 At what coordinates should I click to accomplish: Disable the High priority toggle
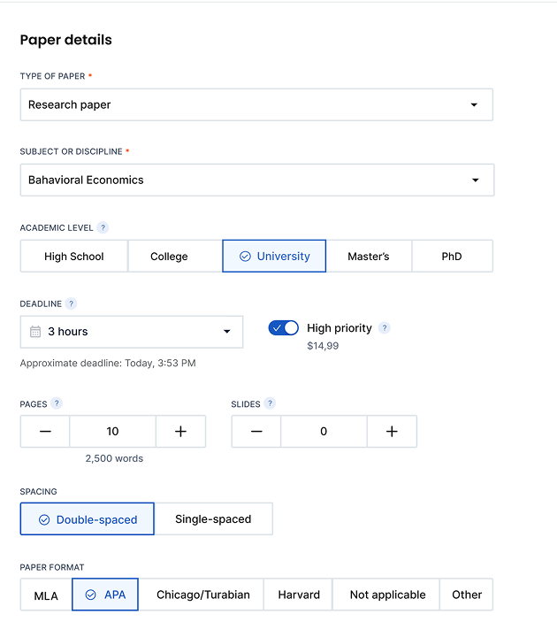tap(284, 328)
